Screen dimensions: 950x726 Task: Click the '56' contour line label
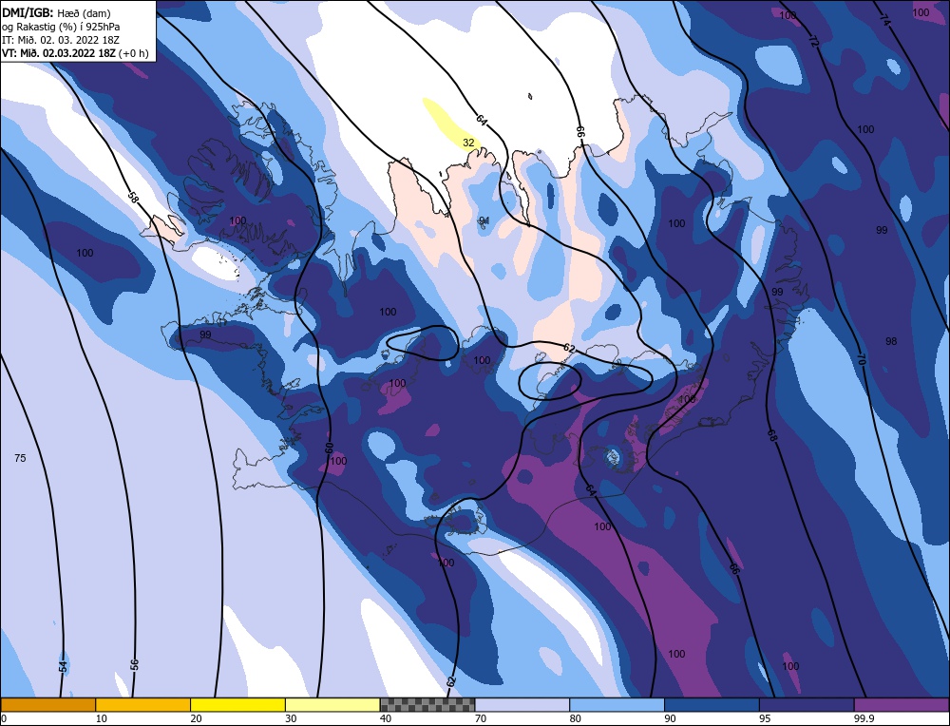coord(135,665)
